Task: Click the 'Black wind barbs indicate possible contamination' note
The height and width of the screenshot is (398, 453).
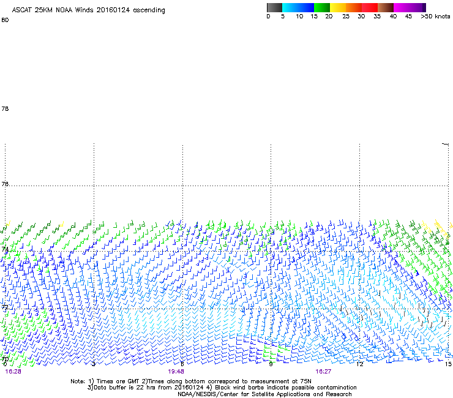Action: [286, 388]
